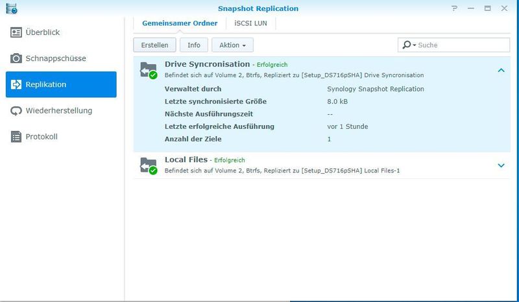Switch to the Gemeinsamer Ordner tab
This screenshot has width=519, height=302.
coord(180,23)
